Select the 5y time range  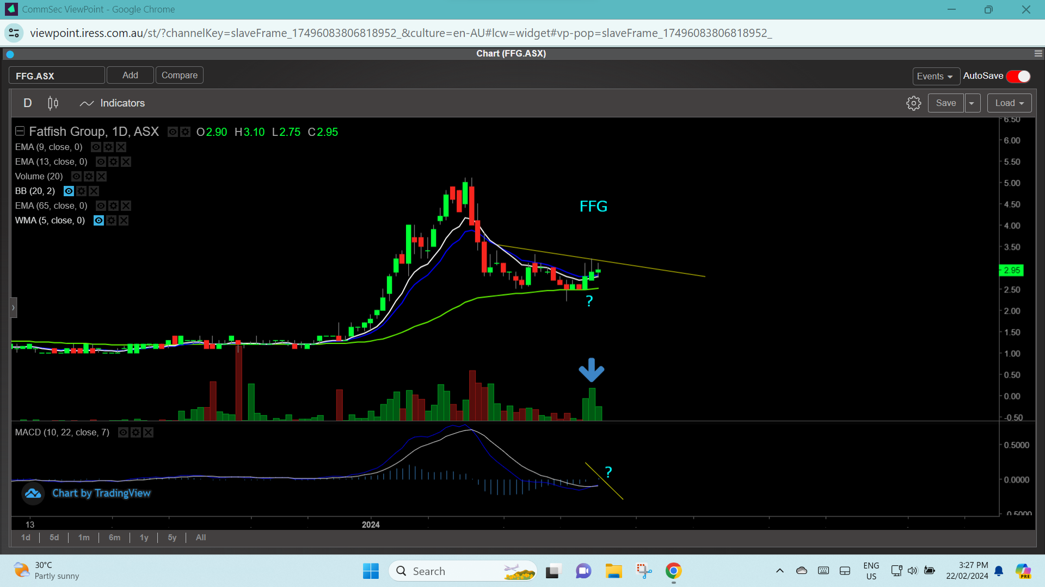point(172,538)
